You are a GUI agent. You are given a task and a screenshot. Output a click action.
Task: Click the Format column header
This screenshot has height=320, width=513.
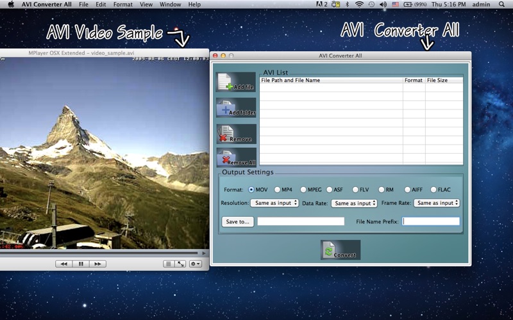tap(414, 80)
